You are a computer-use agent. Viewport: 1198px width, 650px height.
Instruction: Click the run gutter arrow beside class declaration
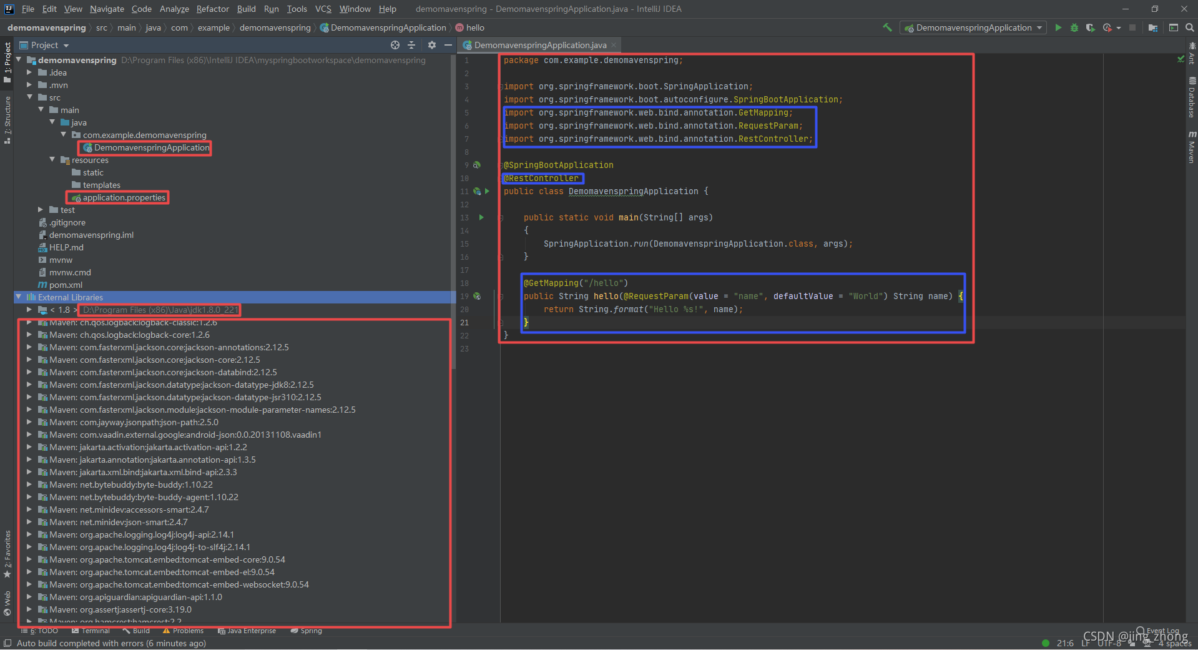(x=487, y=191)
